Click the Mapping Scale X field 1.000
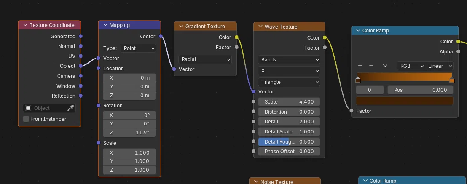The image size is (467, 184). pyautogui.click(x=129, y=153)
